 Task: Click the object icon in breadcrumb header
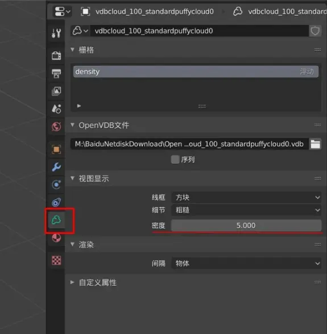pyautogui.click(x=85, y=11)
